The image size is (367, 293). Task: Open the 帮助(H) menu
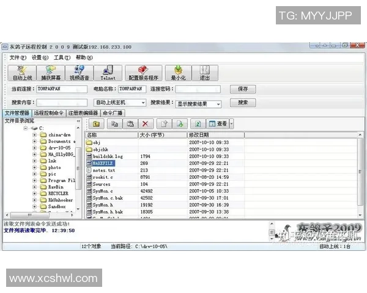coord(84,57)
